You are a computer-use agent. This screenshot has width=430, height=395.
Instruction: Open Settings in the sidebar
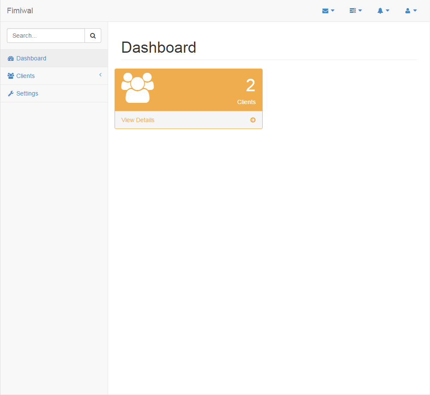(54, 93)
